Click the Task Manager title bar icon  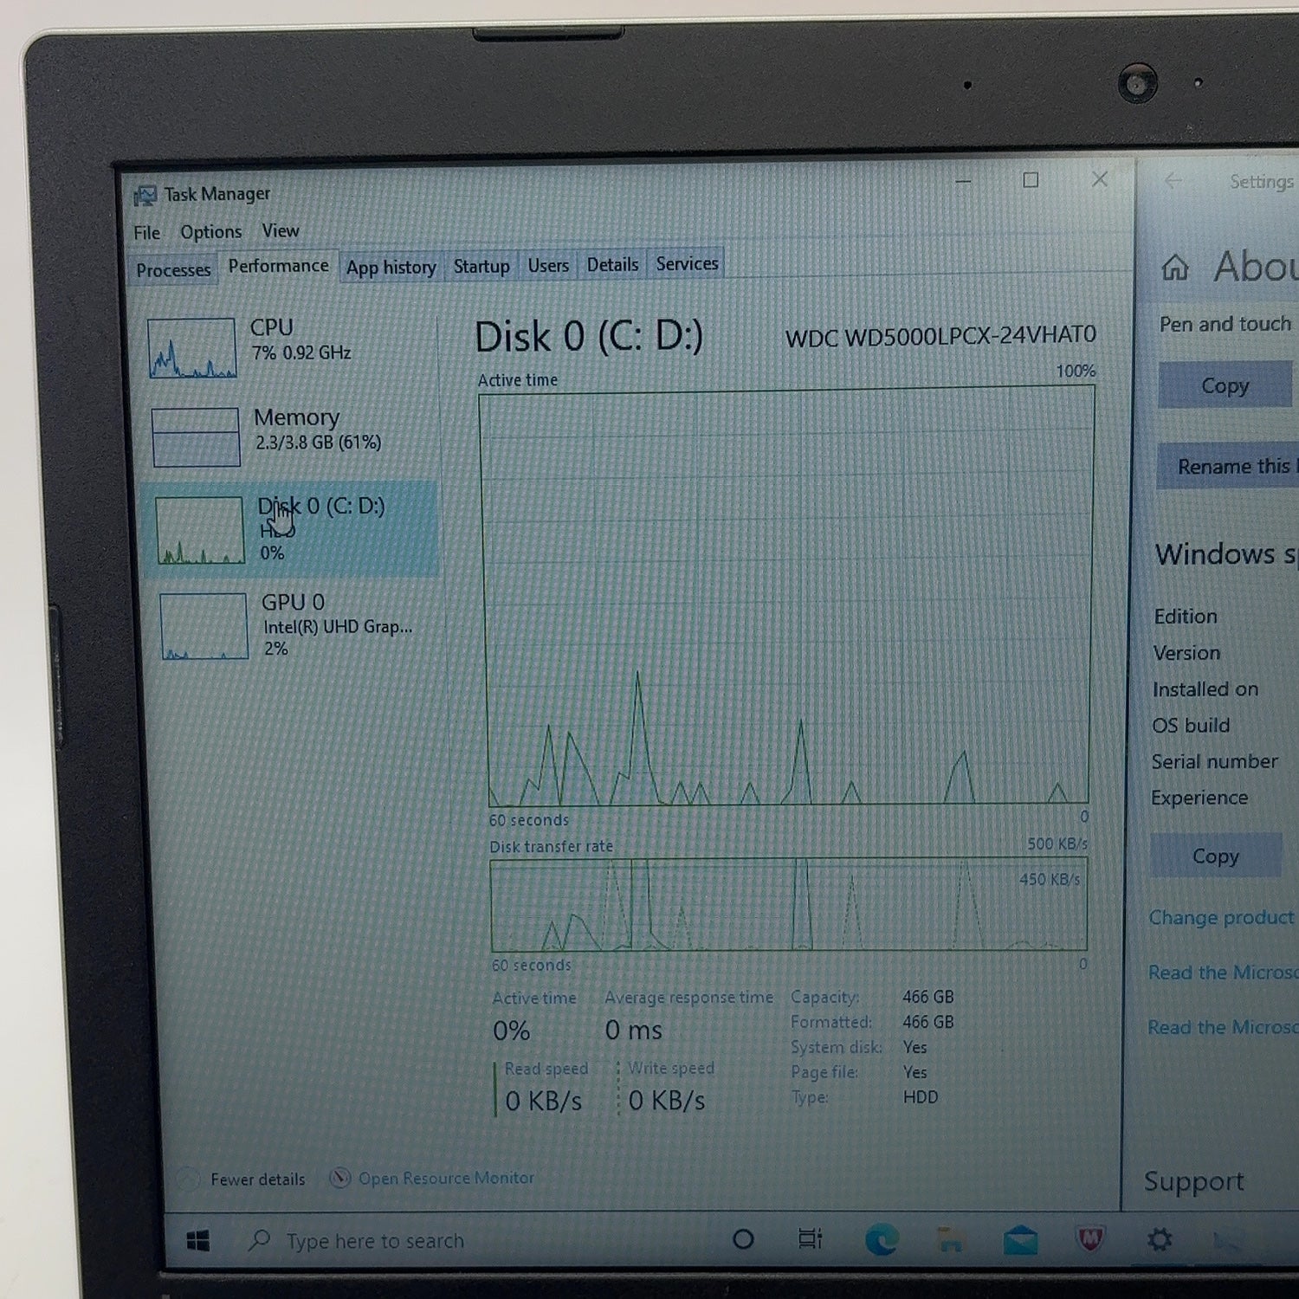point(145,196)
